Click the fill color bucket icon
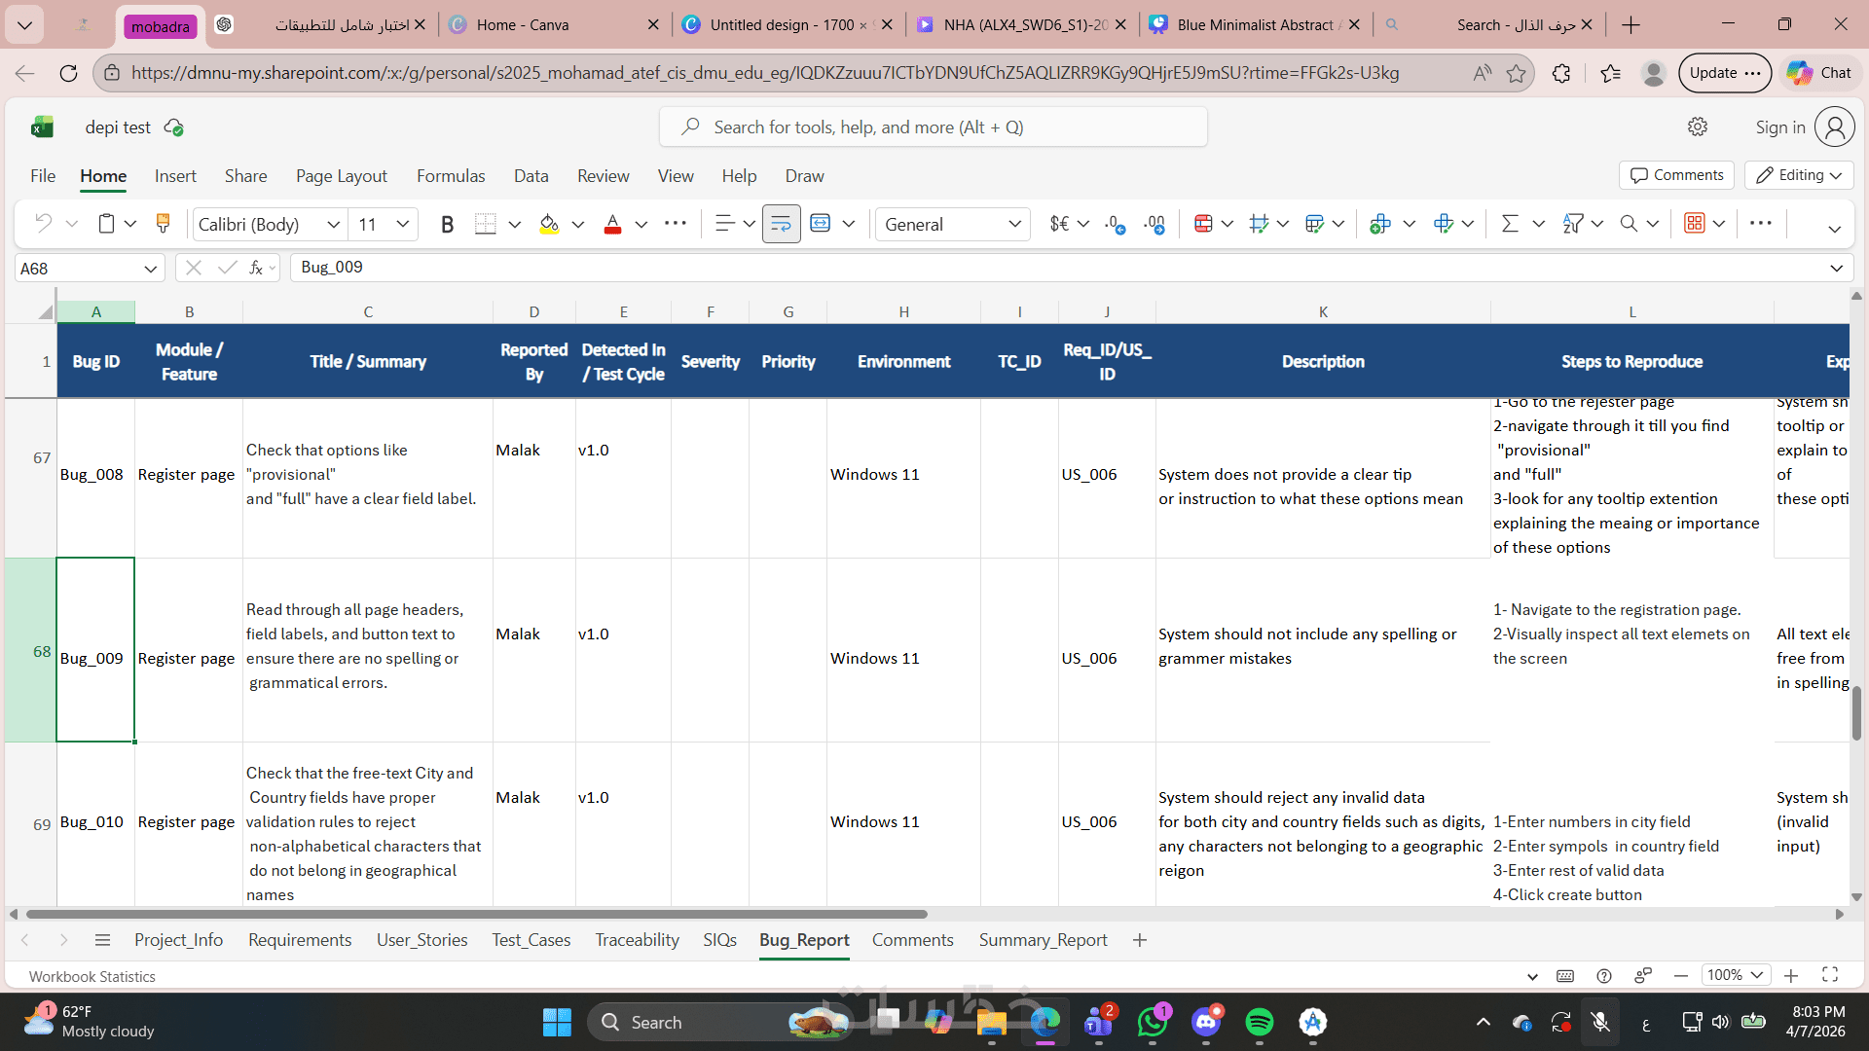Viewport: 1869px width, 1051px height. pos(549,225)
